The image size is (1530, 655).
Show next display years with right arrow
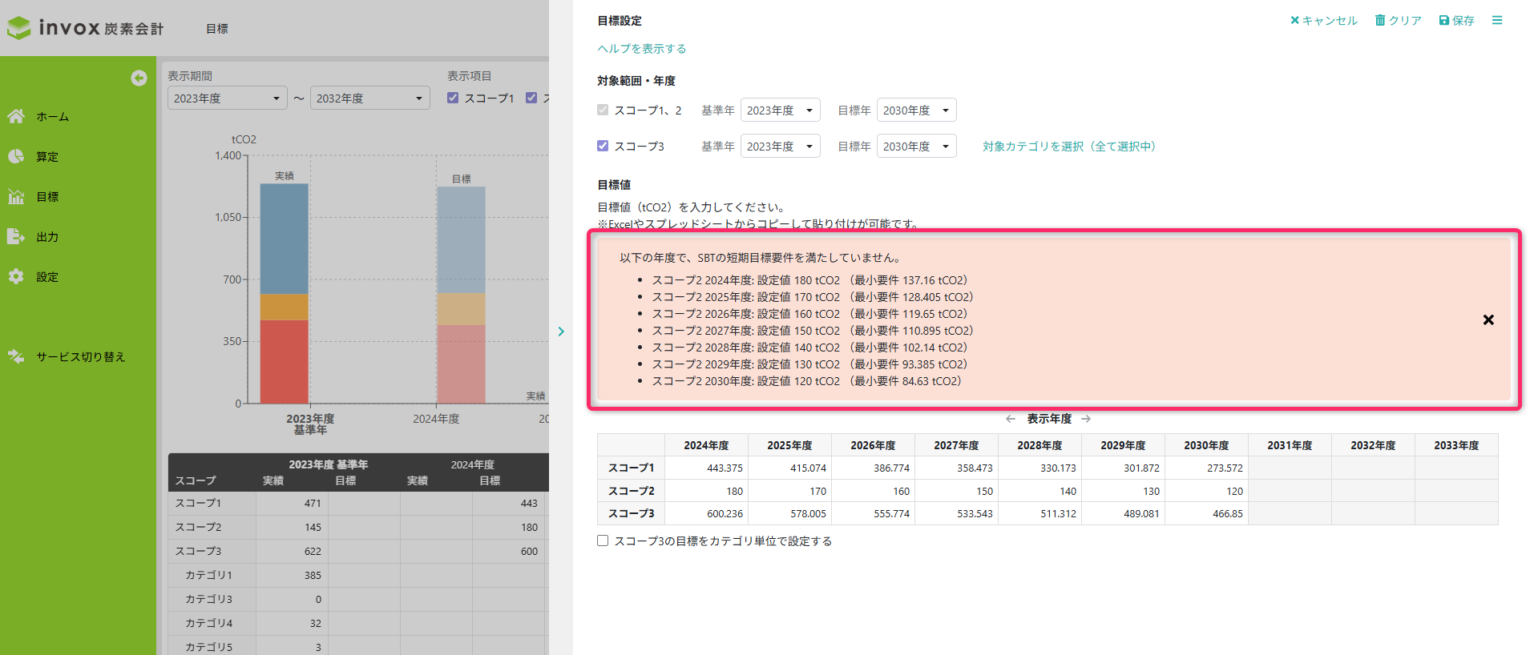click(x=1086, y=419)
